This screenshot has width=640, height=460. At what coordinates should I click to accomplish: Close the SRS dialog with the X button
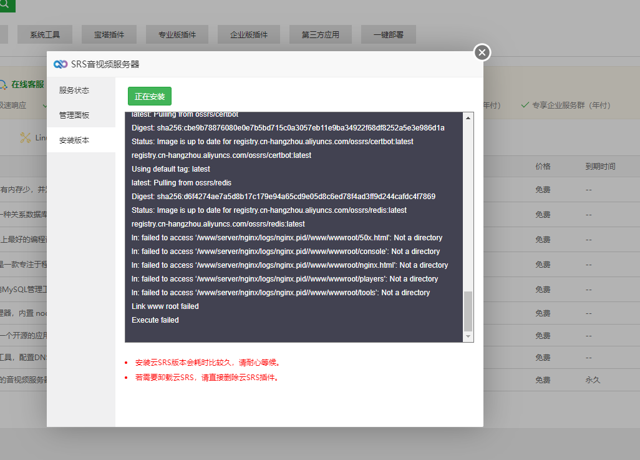(482, 52)
